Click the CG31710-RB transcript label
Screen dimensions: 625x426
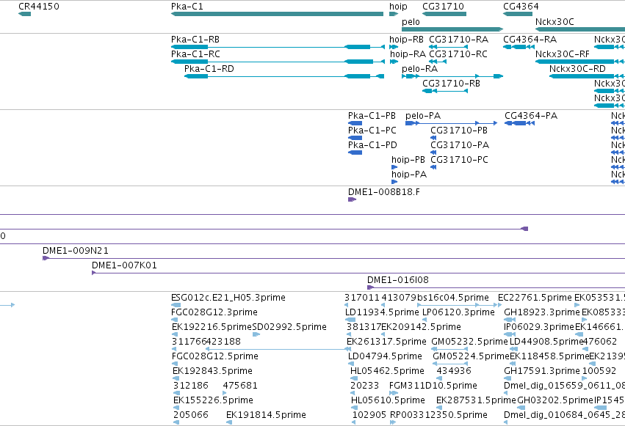click(451, 84)
